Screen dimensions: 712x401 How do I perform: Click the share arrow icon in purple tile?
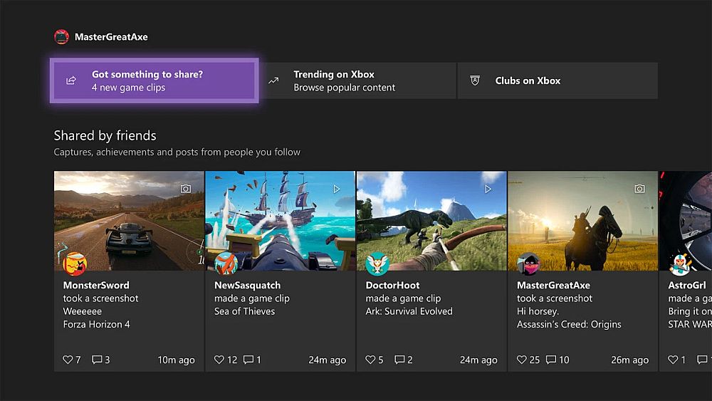[x=71, y=80]
